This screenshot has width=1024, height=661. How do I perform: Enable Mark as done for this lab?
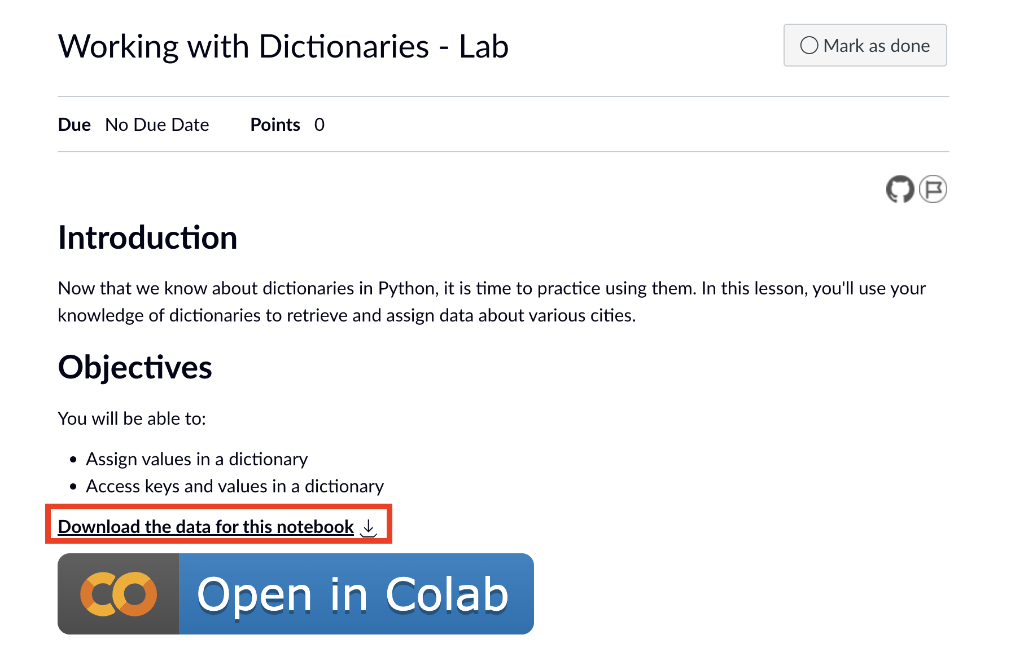[x=865, y=45]
